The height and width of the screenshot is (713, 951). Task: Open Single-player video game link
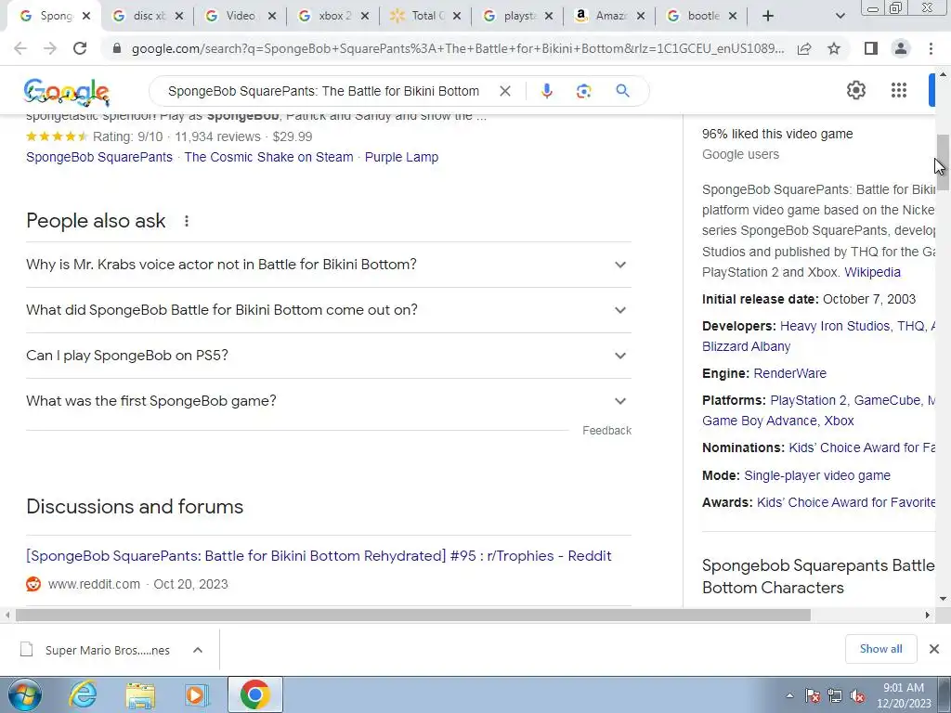pyautogui.click(x=817, y=475)
